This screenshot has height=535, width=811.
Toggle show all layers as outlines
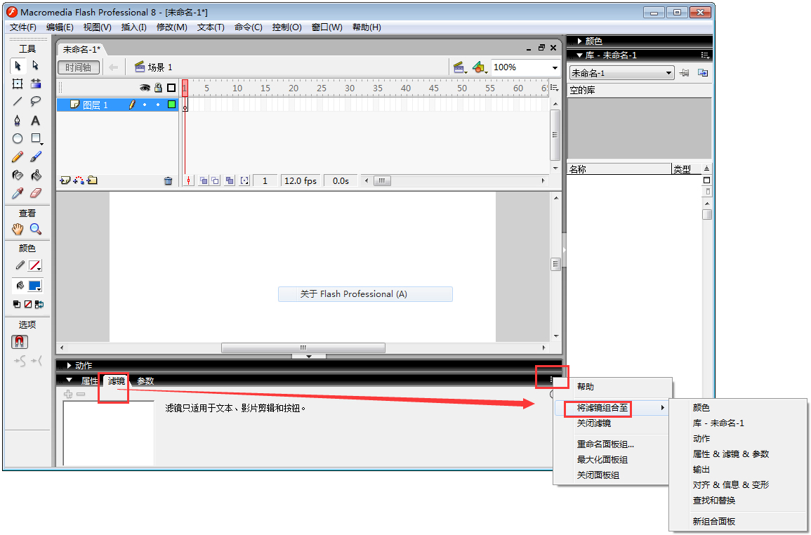pos(171,88)
